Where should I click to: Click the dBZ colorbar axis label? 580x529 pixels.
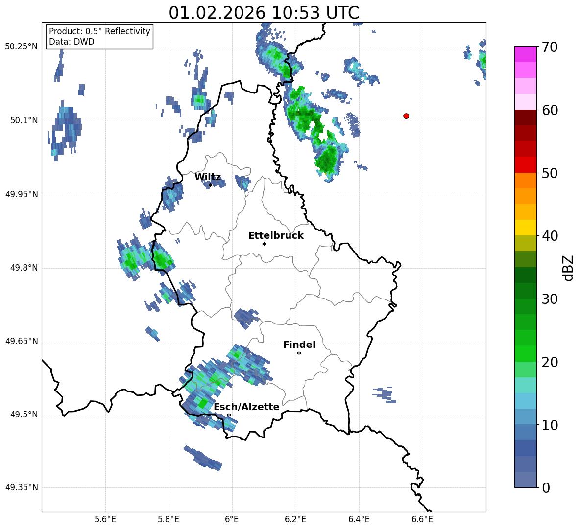pyautogui.click(x=569, y=268)
